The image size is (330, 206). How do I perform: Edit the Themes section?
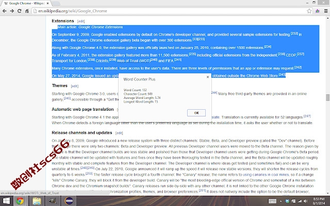(74, 86)
